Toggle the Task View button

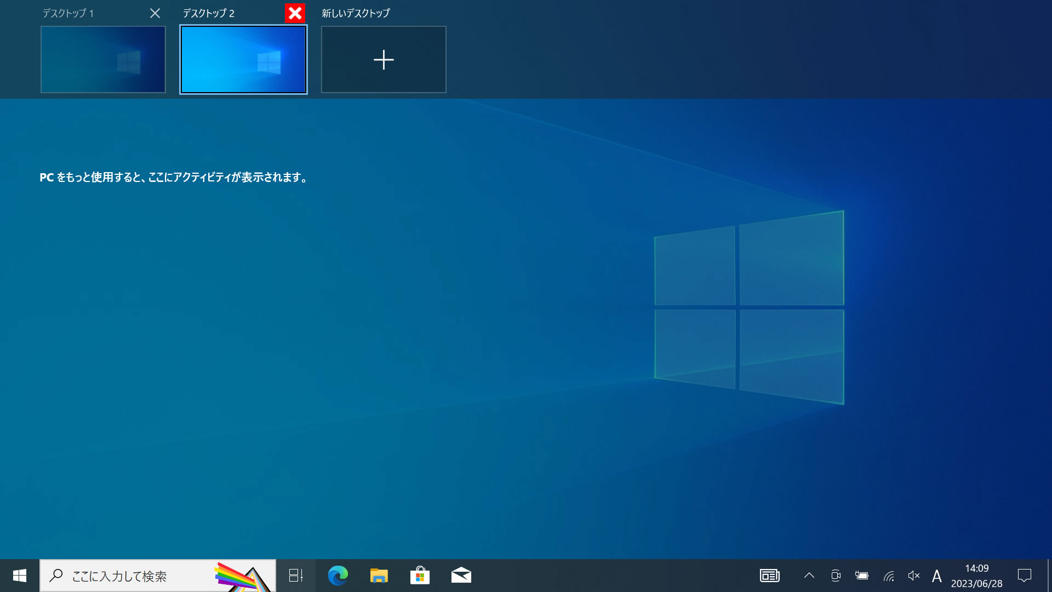coord(296,576)
